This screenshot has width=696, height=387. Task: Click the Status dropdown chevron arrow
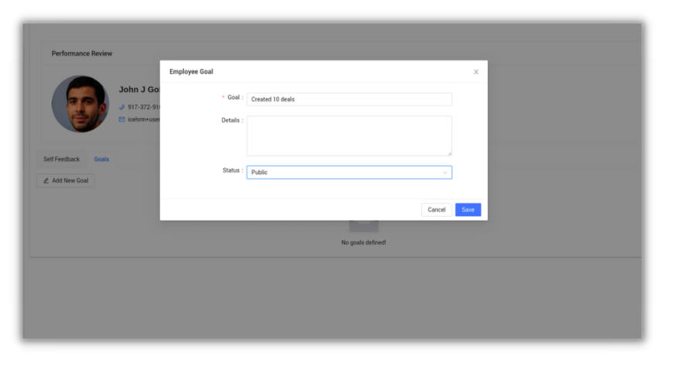445,173
